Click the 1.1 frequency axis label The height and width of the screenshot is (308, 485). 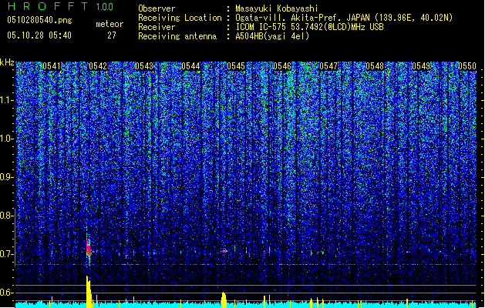[6, 101]
